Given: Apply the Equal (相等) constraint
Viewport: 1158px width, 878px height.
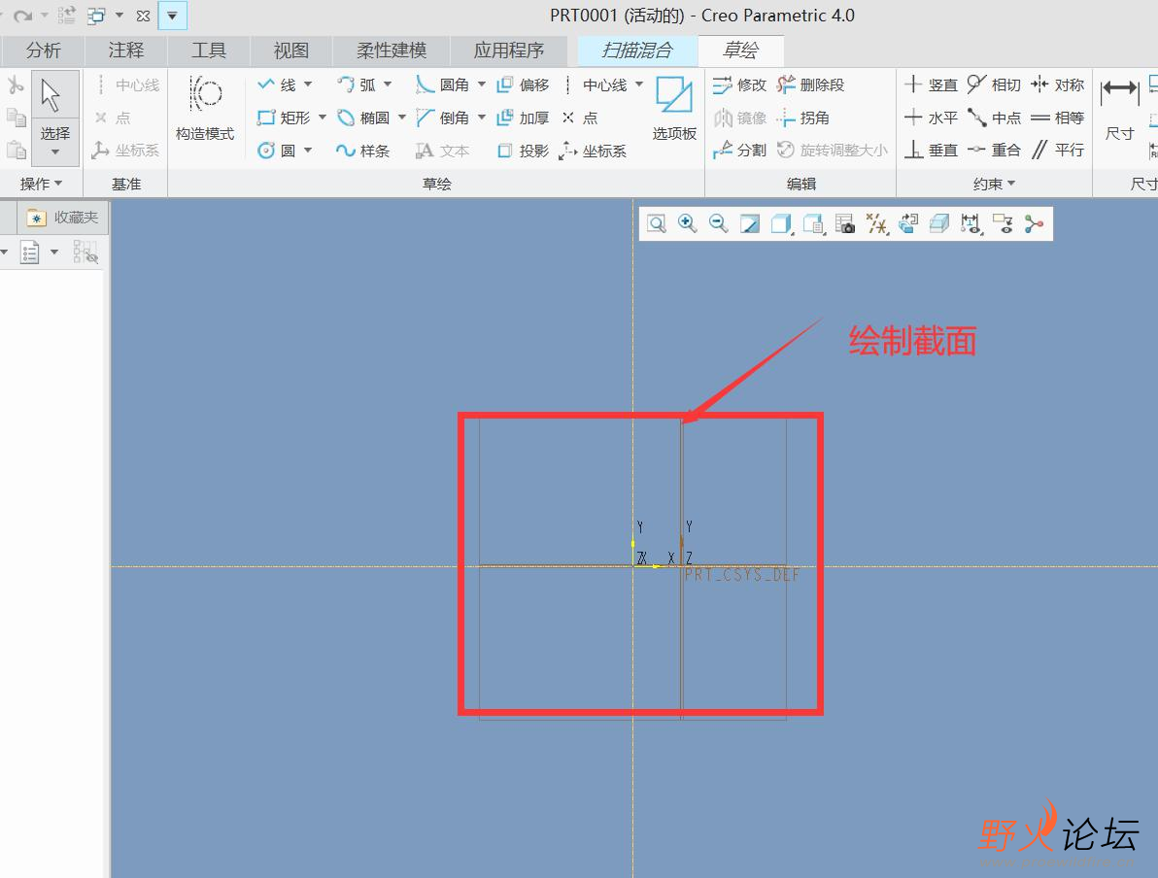Looking at the screenshot, I should coord(1058,118).
